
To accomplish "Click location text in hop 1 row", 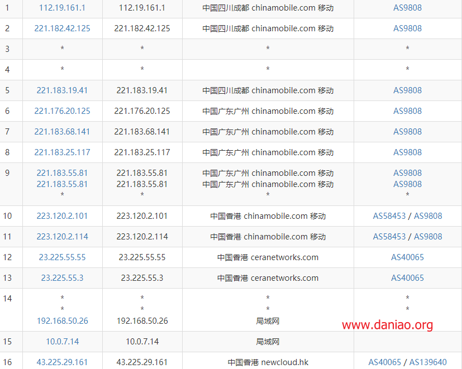I will coord(268,8).
